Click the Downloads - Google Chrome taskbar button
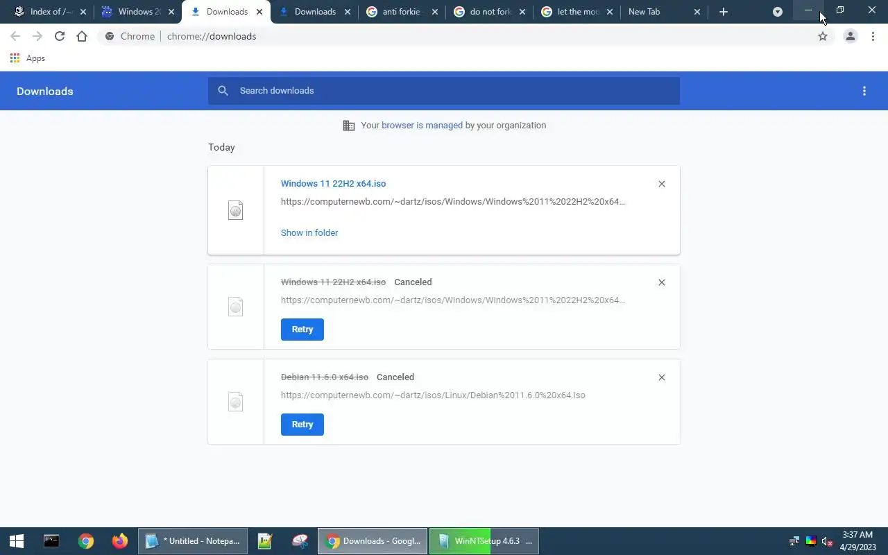 point(373,541)
